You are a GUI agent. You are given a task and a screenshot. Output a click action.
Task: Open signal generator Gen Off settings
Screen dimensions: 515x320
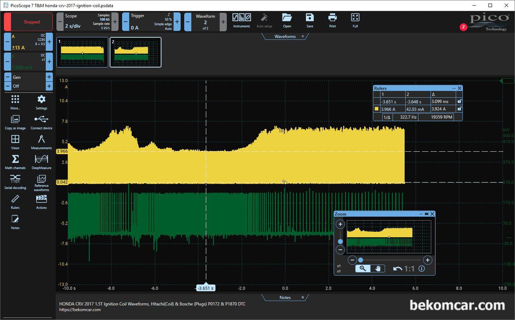point(28,82)
